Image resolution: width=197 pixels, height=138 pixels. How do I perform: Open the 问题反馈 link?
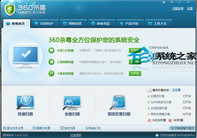pyautogui.click(x=178, y=9)
